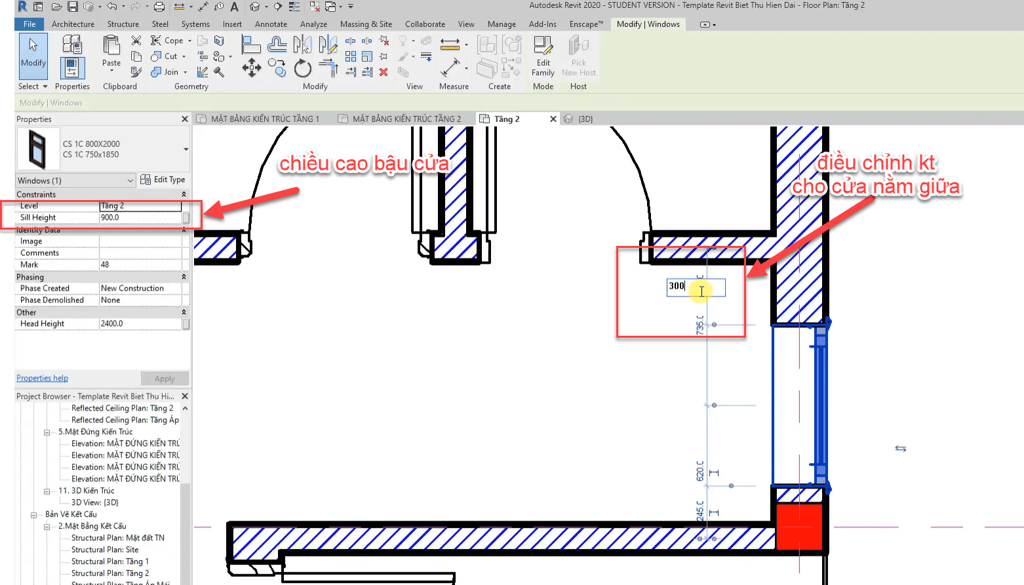Screen dimensions: 1024x585
Task: Click the Match Type Properties brush icon
Action: point(136,72)
